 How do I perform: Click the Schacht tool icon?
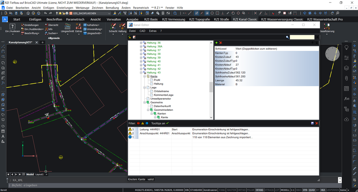[x=113, y=27]
